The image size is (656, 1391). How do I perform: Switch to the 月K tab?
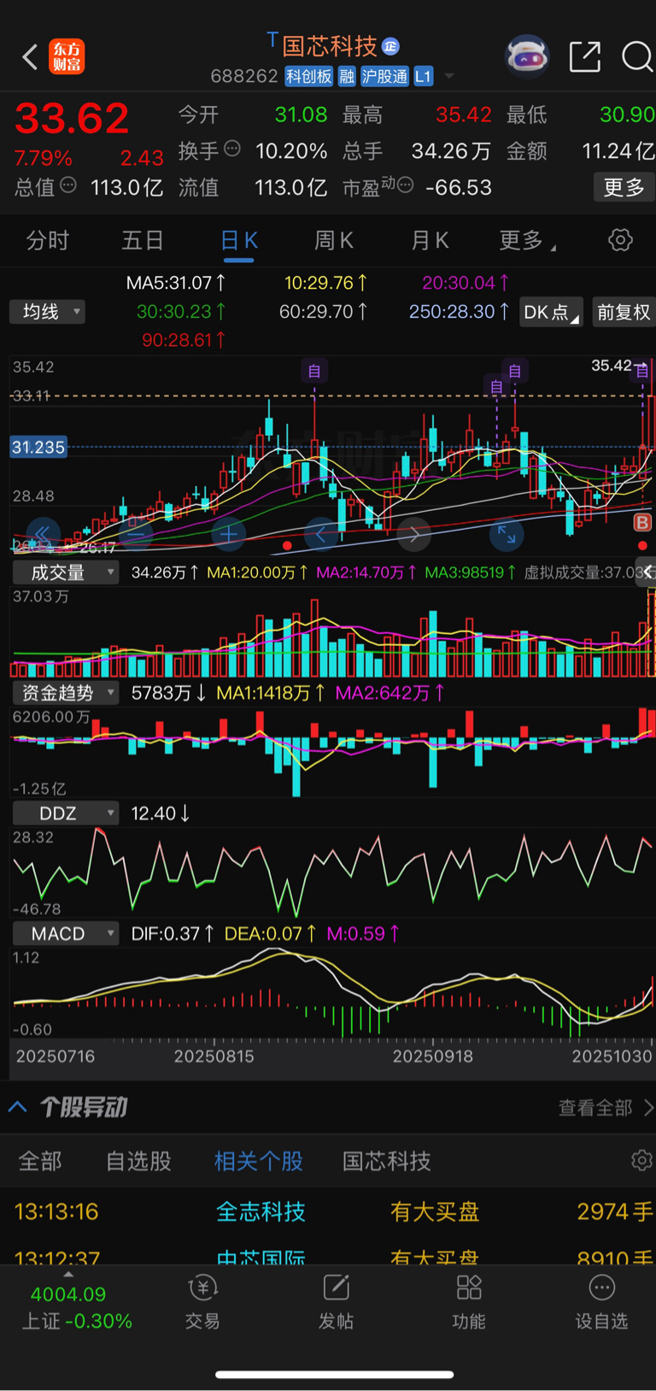(430, 240)
